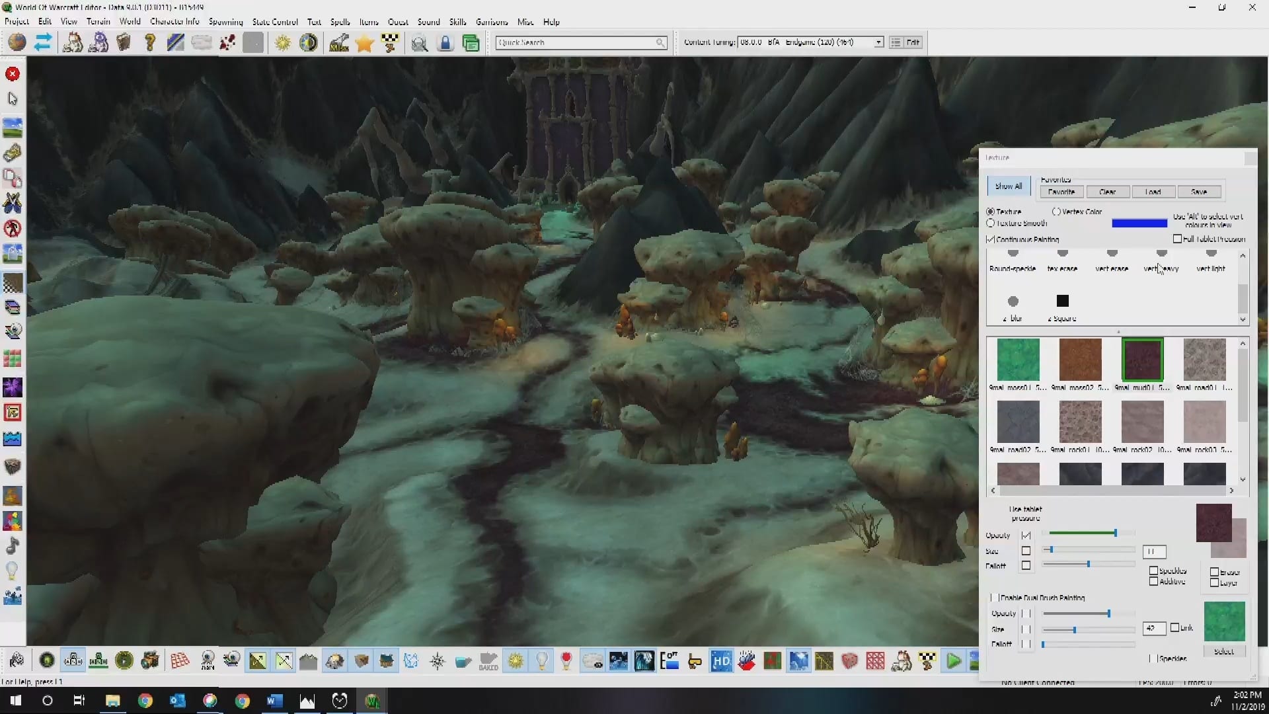Click the Show All button
The width and height of the screenshot is (1269, 714).
tap(1008, 186)
